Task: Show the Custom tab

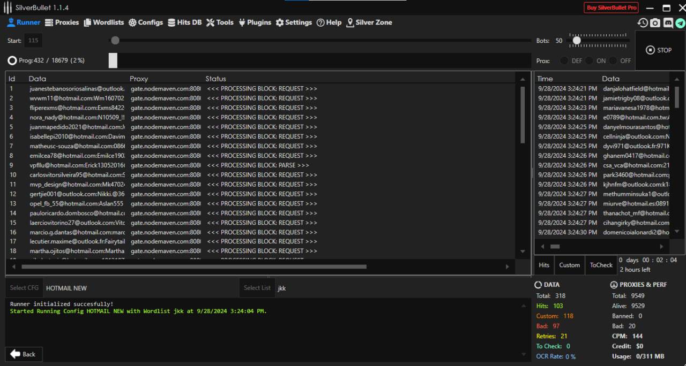Action: tap(569, 265)
